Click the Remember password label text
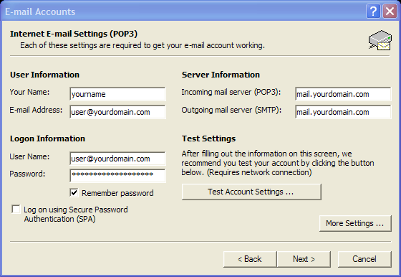401x277 pixels. coord(117,193)
